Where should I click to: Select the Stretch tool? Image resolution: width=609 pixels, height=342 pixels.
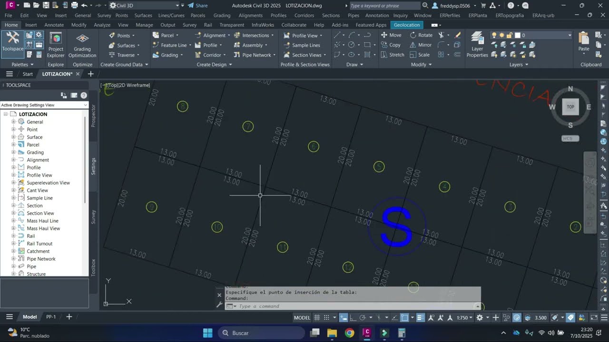coord(392,55)
